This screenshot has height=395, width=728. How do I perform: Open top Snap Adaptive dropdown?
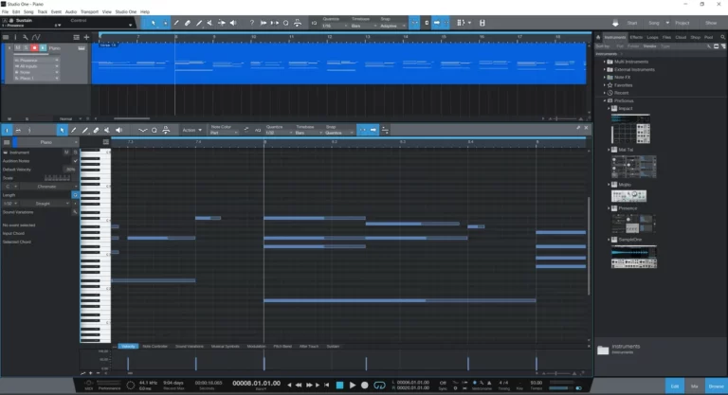pyautogui.click(x=392, y=26)
